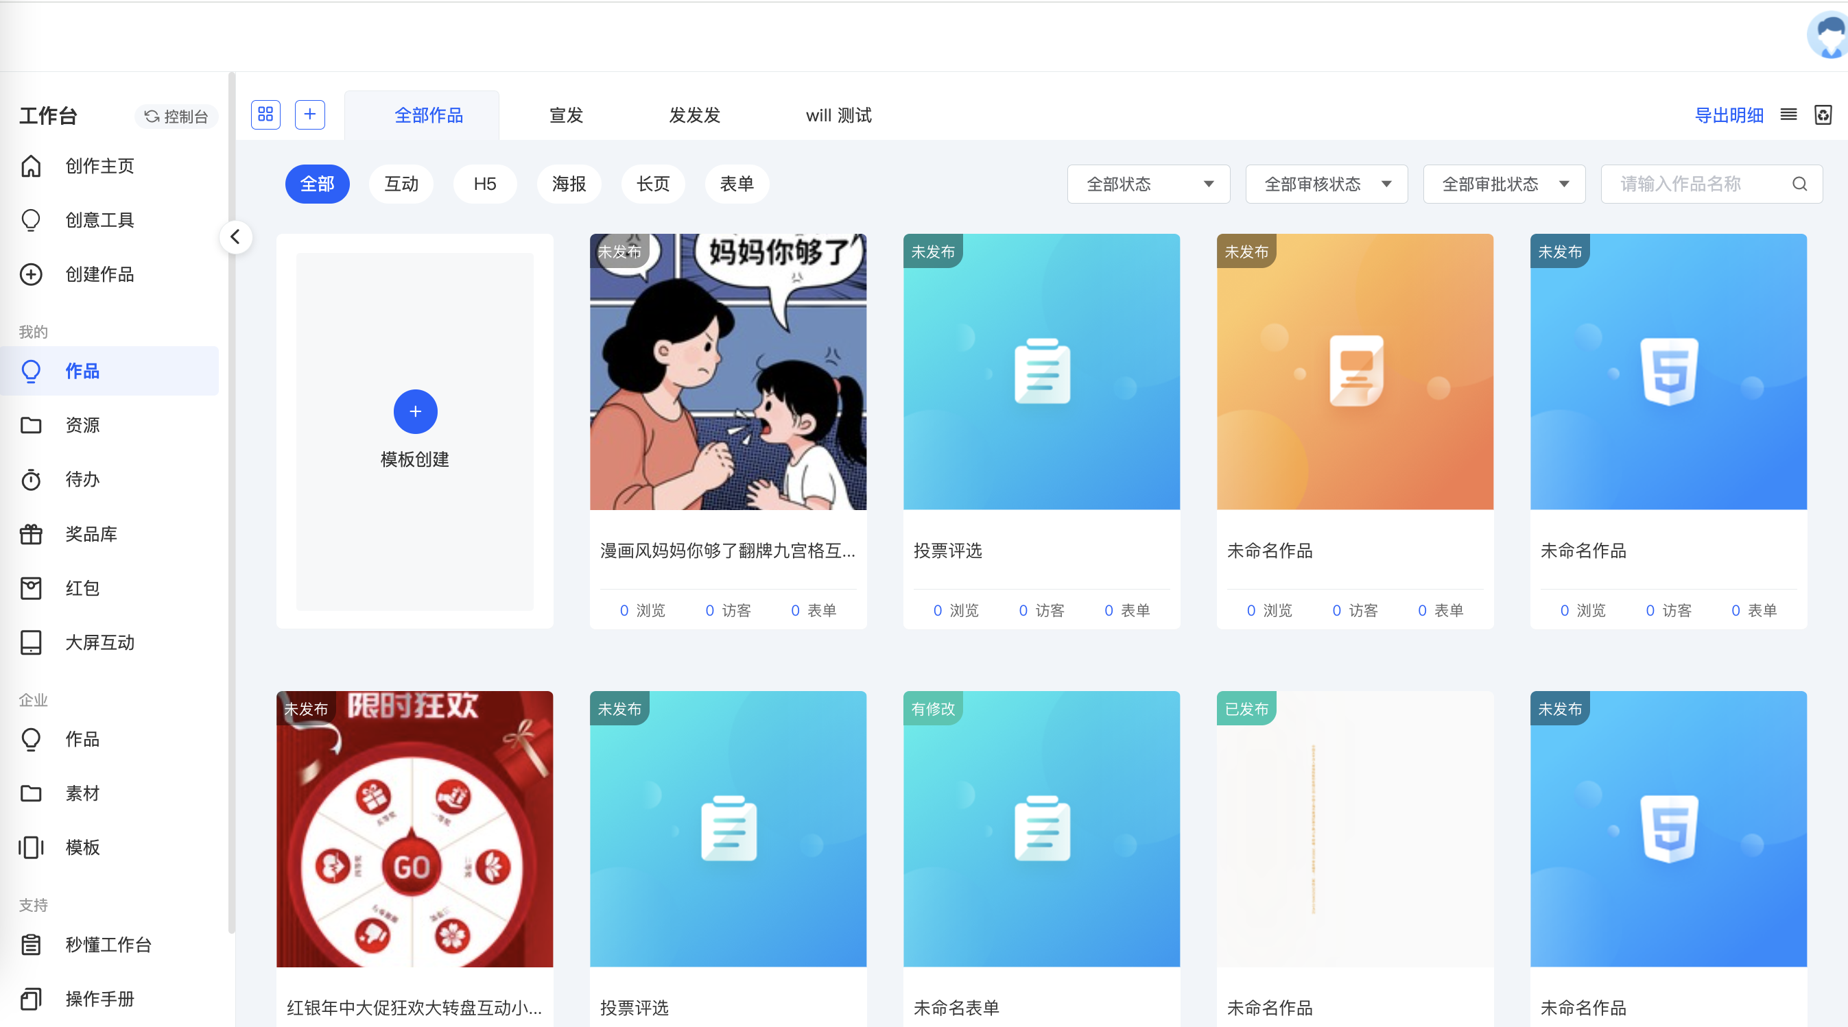
Task: Click the search magnifier icon
Action: tap(1799, 184)
